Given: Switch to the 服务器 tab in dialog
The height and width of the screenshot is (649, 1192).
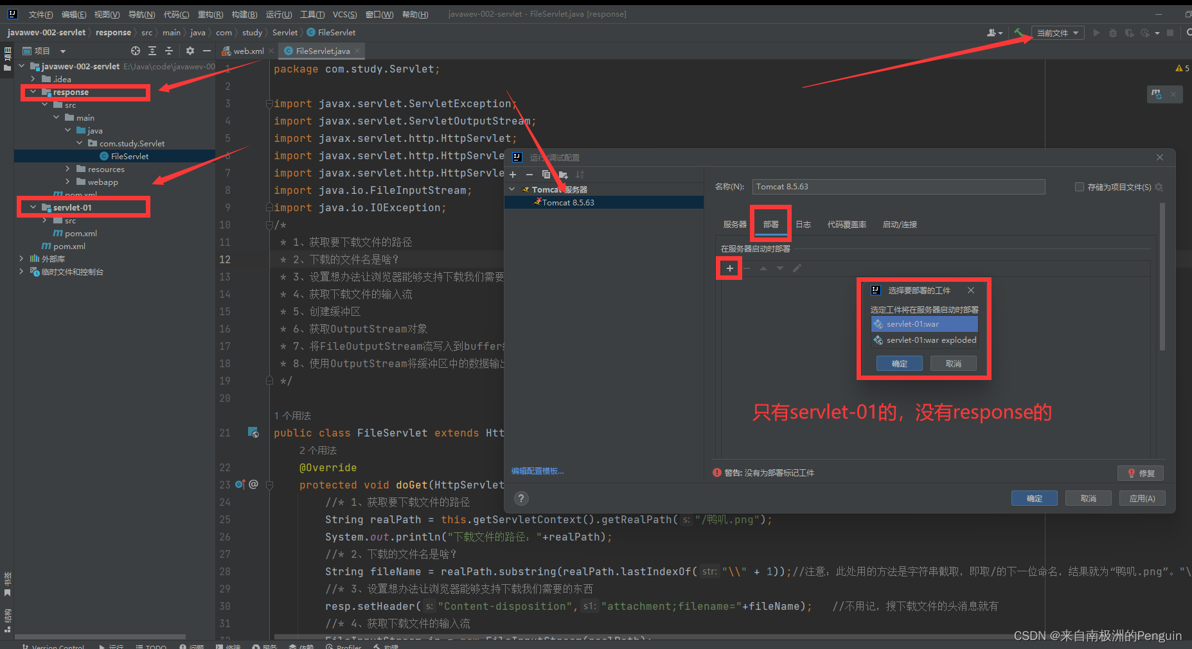Looking at the screenshot, I should point(734,224).
